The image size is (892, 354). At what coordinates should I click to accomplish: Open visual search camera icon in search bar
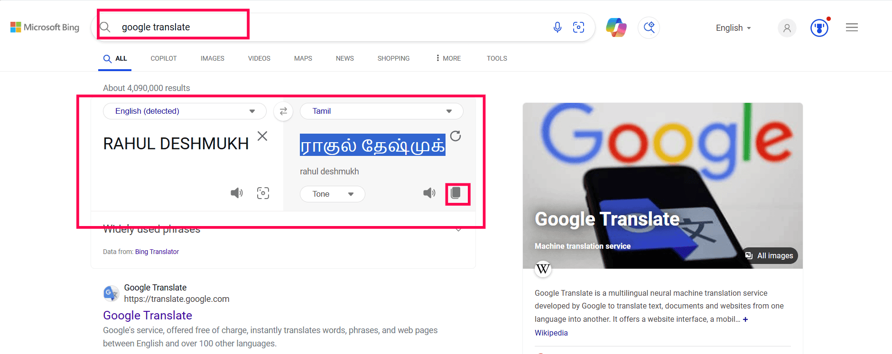pos(578,27)
